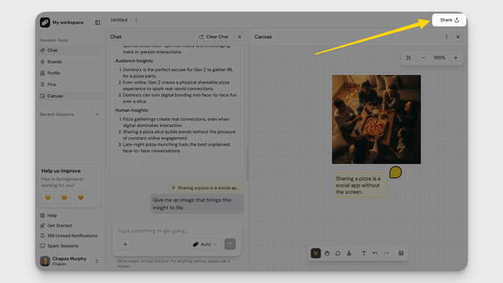Click the chat panel scrollbar
This screenshot has width=503, height=283.
pos(247,164)
